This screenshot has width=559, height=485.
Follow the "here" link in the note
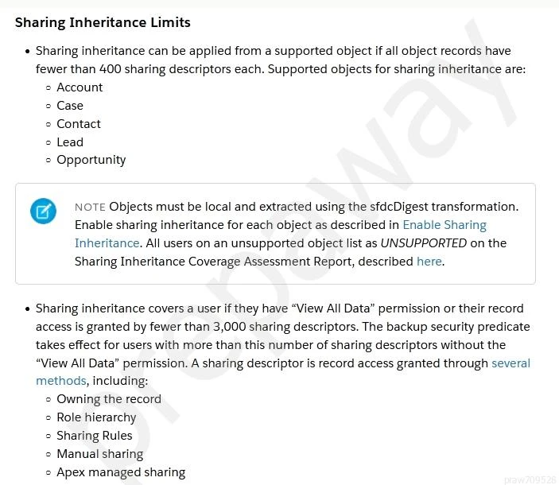pos(429,261)
